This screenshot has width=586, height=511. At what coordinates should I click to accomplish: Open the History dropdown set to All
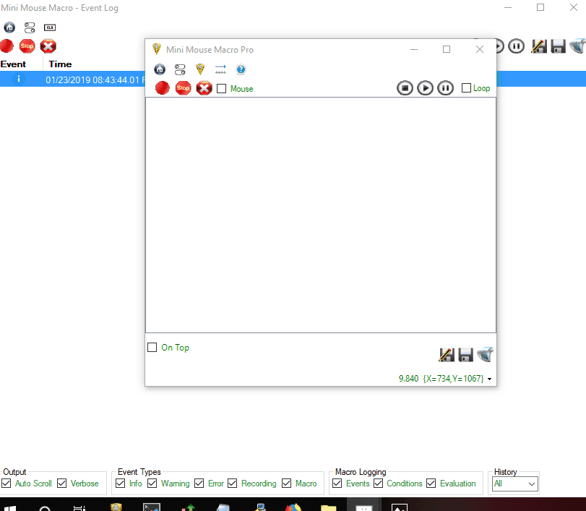(x=514, y=484)
